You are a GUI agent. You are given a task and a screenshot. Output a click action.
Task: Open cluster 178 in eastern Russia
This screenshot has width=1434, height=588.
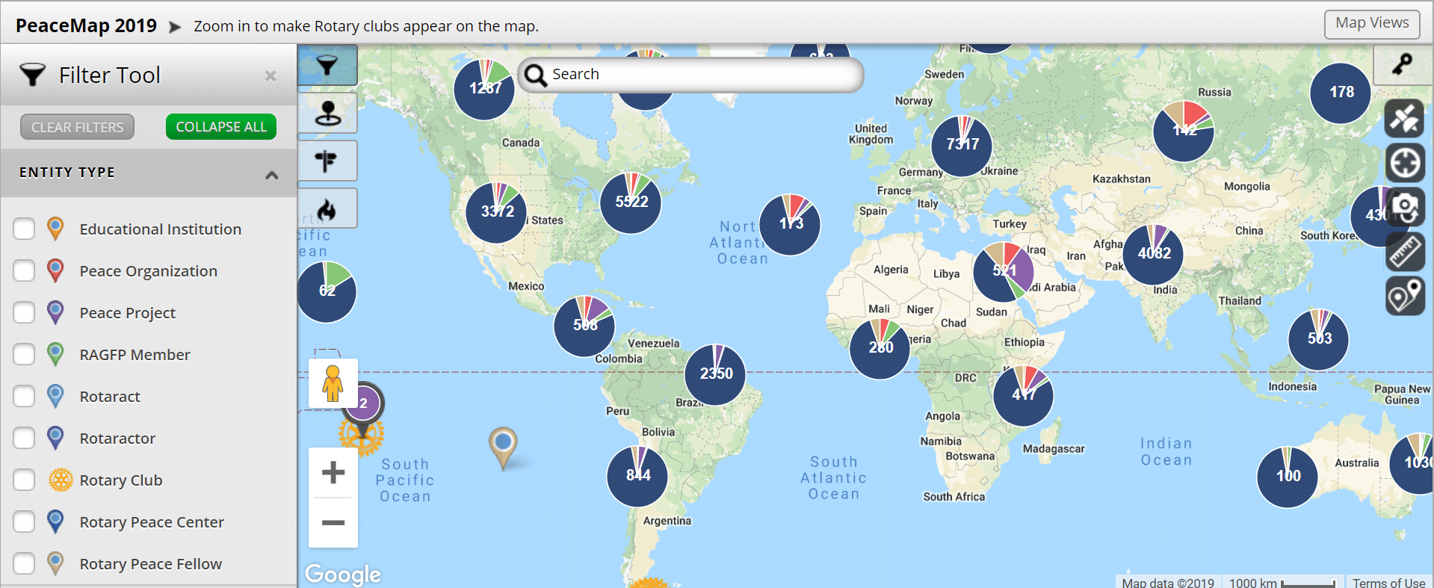(x=1341, y=93)
